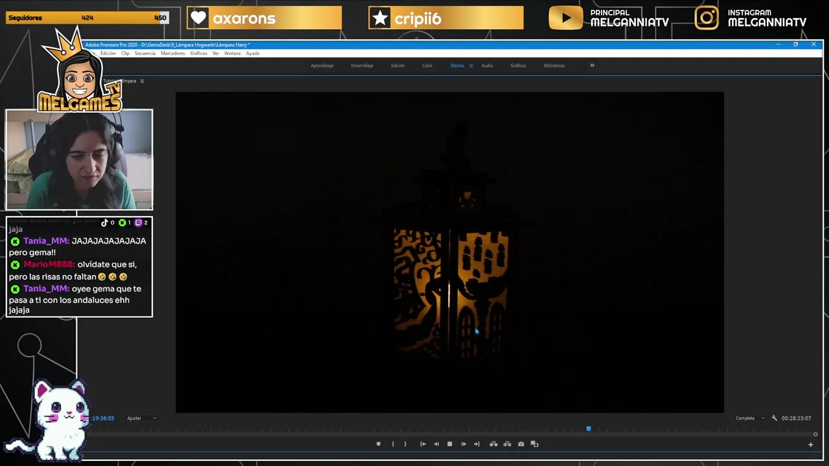Click the current timecode 19:36:03
This screenshot has width=829, height=466.
pyautogui.click(x=102, y=418)
